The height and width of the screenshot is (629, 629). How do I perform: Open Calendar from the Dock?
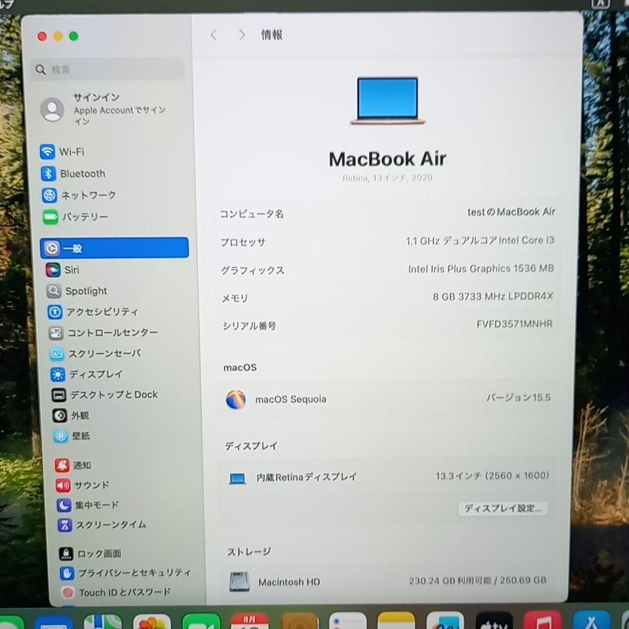pos(249,623)
